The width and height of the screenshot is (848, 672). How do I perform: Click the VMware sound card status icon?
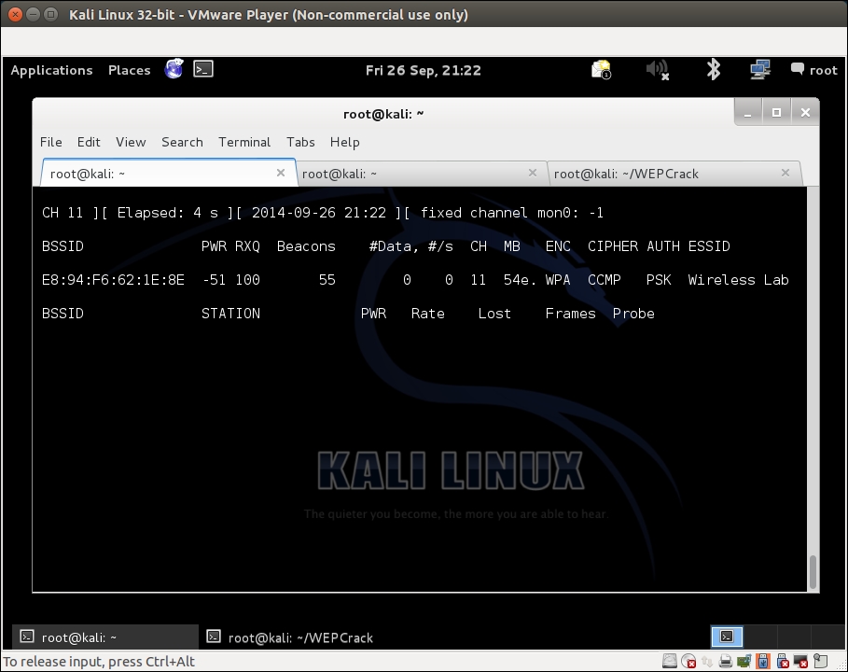[x=744, y=661]
